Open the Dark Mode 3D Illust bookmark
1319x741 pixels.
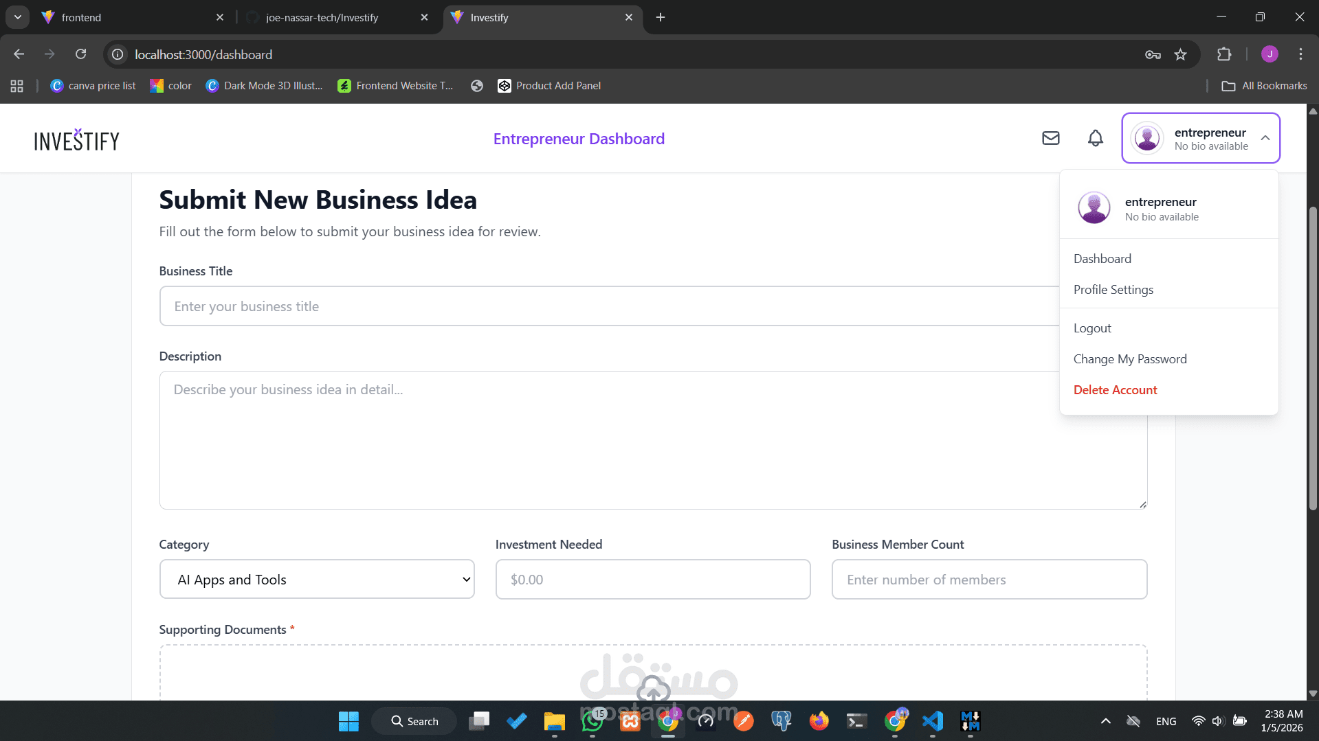tap(265, 86)
